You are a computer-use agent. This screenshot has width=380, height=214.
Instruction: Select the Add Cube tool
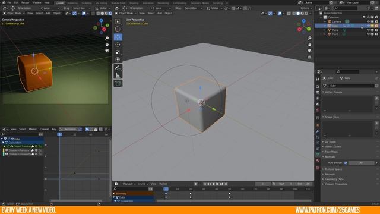[x=118, y=83]
